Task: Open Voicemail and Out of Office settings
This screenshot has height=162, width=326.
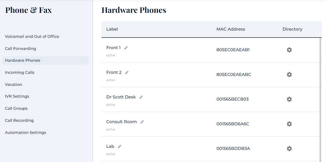Action: [x=32, y=36]
